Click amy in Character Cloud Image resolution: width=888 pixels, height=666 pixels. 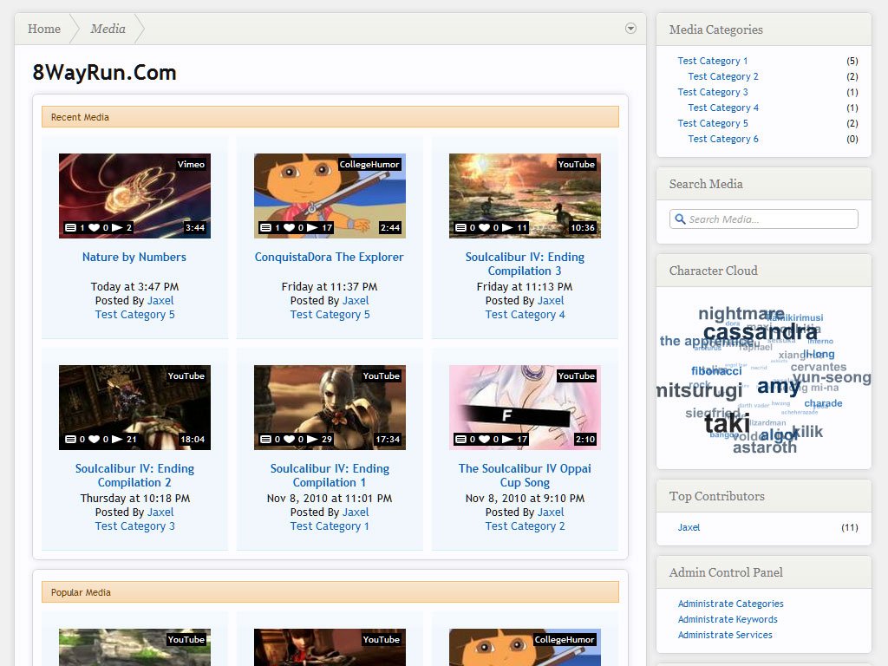click(779, 386)
